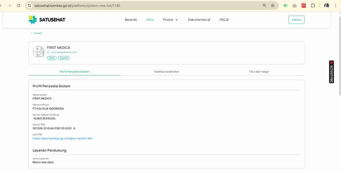Click the zoom magnifier icon in address bar
This screenshot has height=172, width=341.
pos(265,6)
